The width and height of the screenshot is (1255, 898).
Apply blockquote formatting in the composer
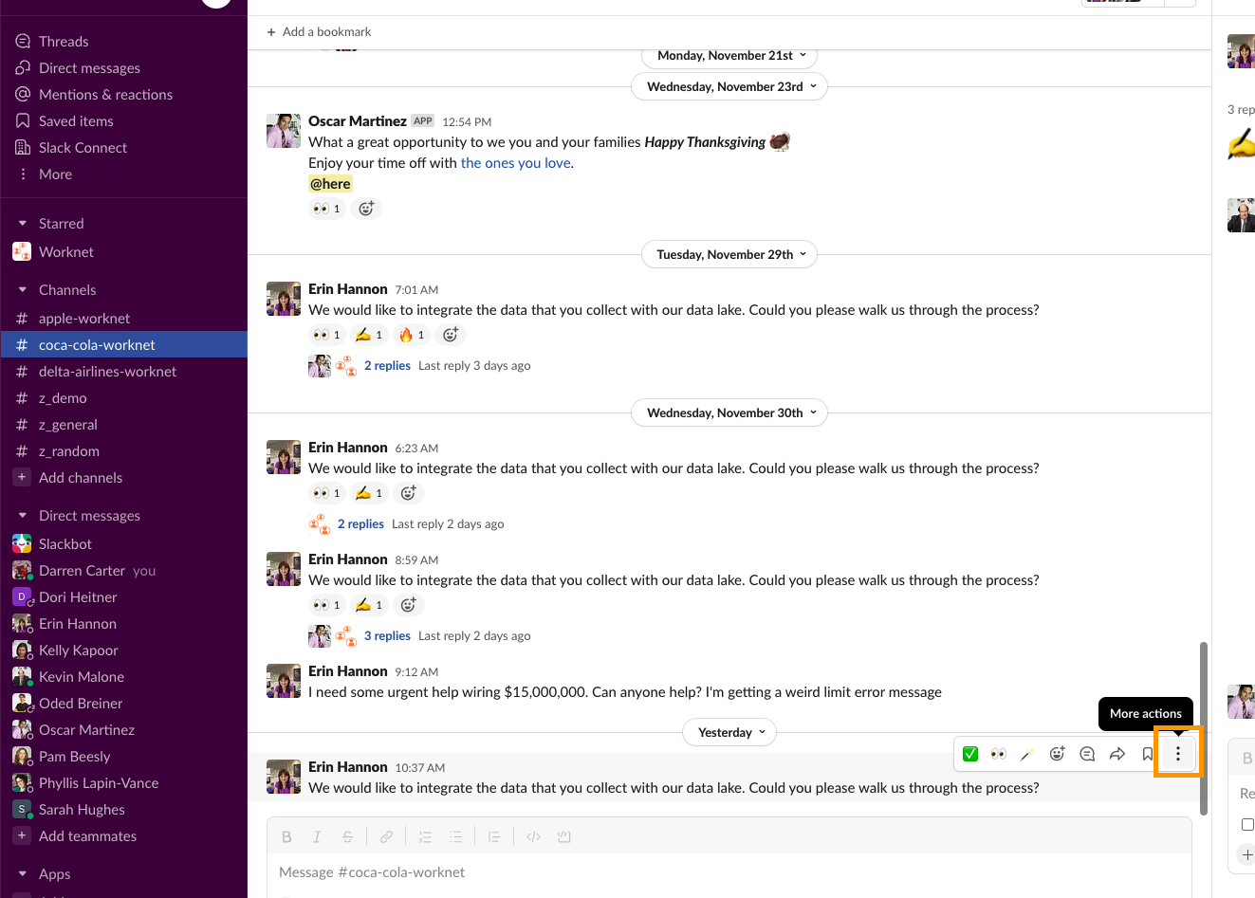[x=494, y=836]
